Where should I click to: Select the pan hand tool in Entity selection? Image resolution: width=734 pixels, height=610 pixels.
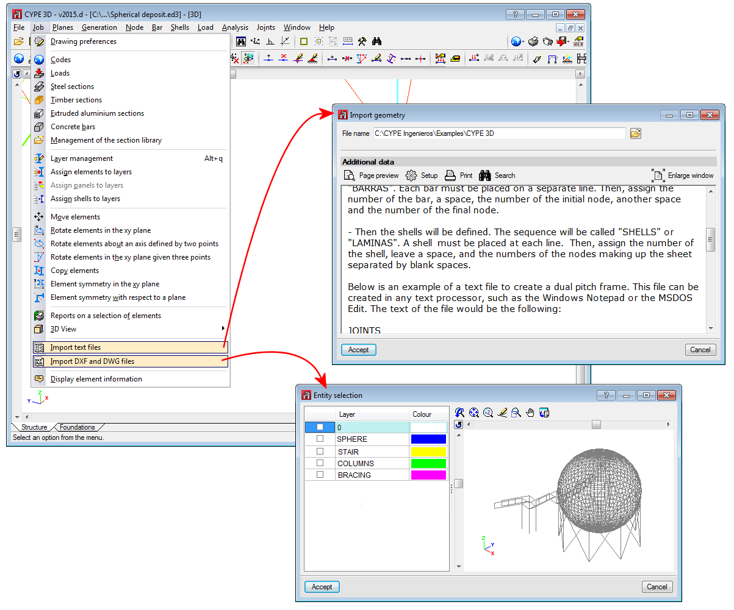click(530, 413)
